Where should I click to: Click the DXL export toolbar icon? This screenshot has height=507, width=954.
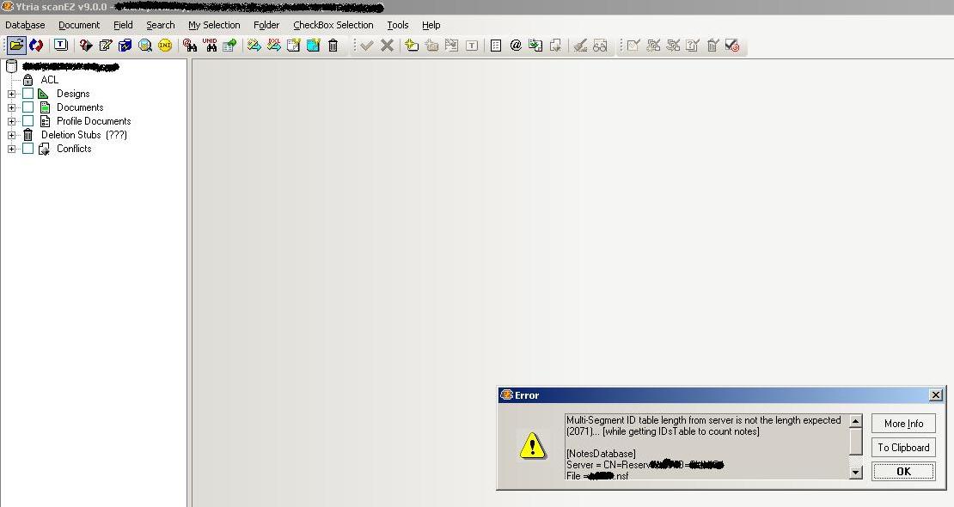(274, 45)
